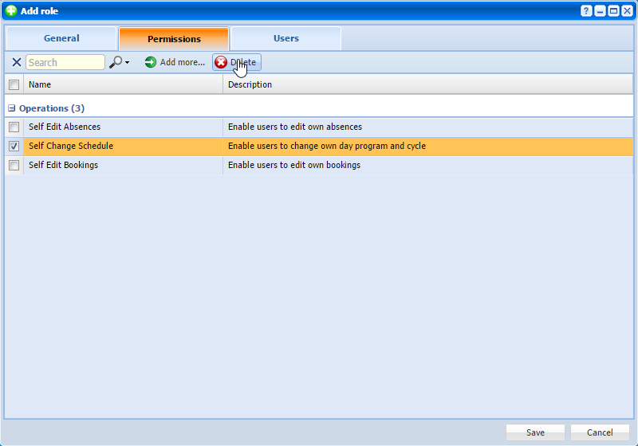Viewport: 638px width, 446px height.
Task: Click the red Delete icon
Action: pos(221,62)
